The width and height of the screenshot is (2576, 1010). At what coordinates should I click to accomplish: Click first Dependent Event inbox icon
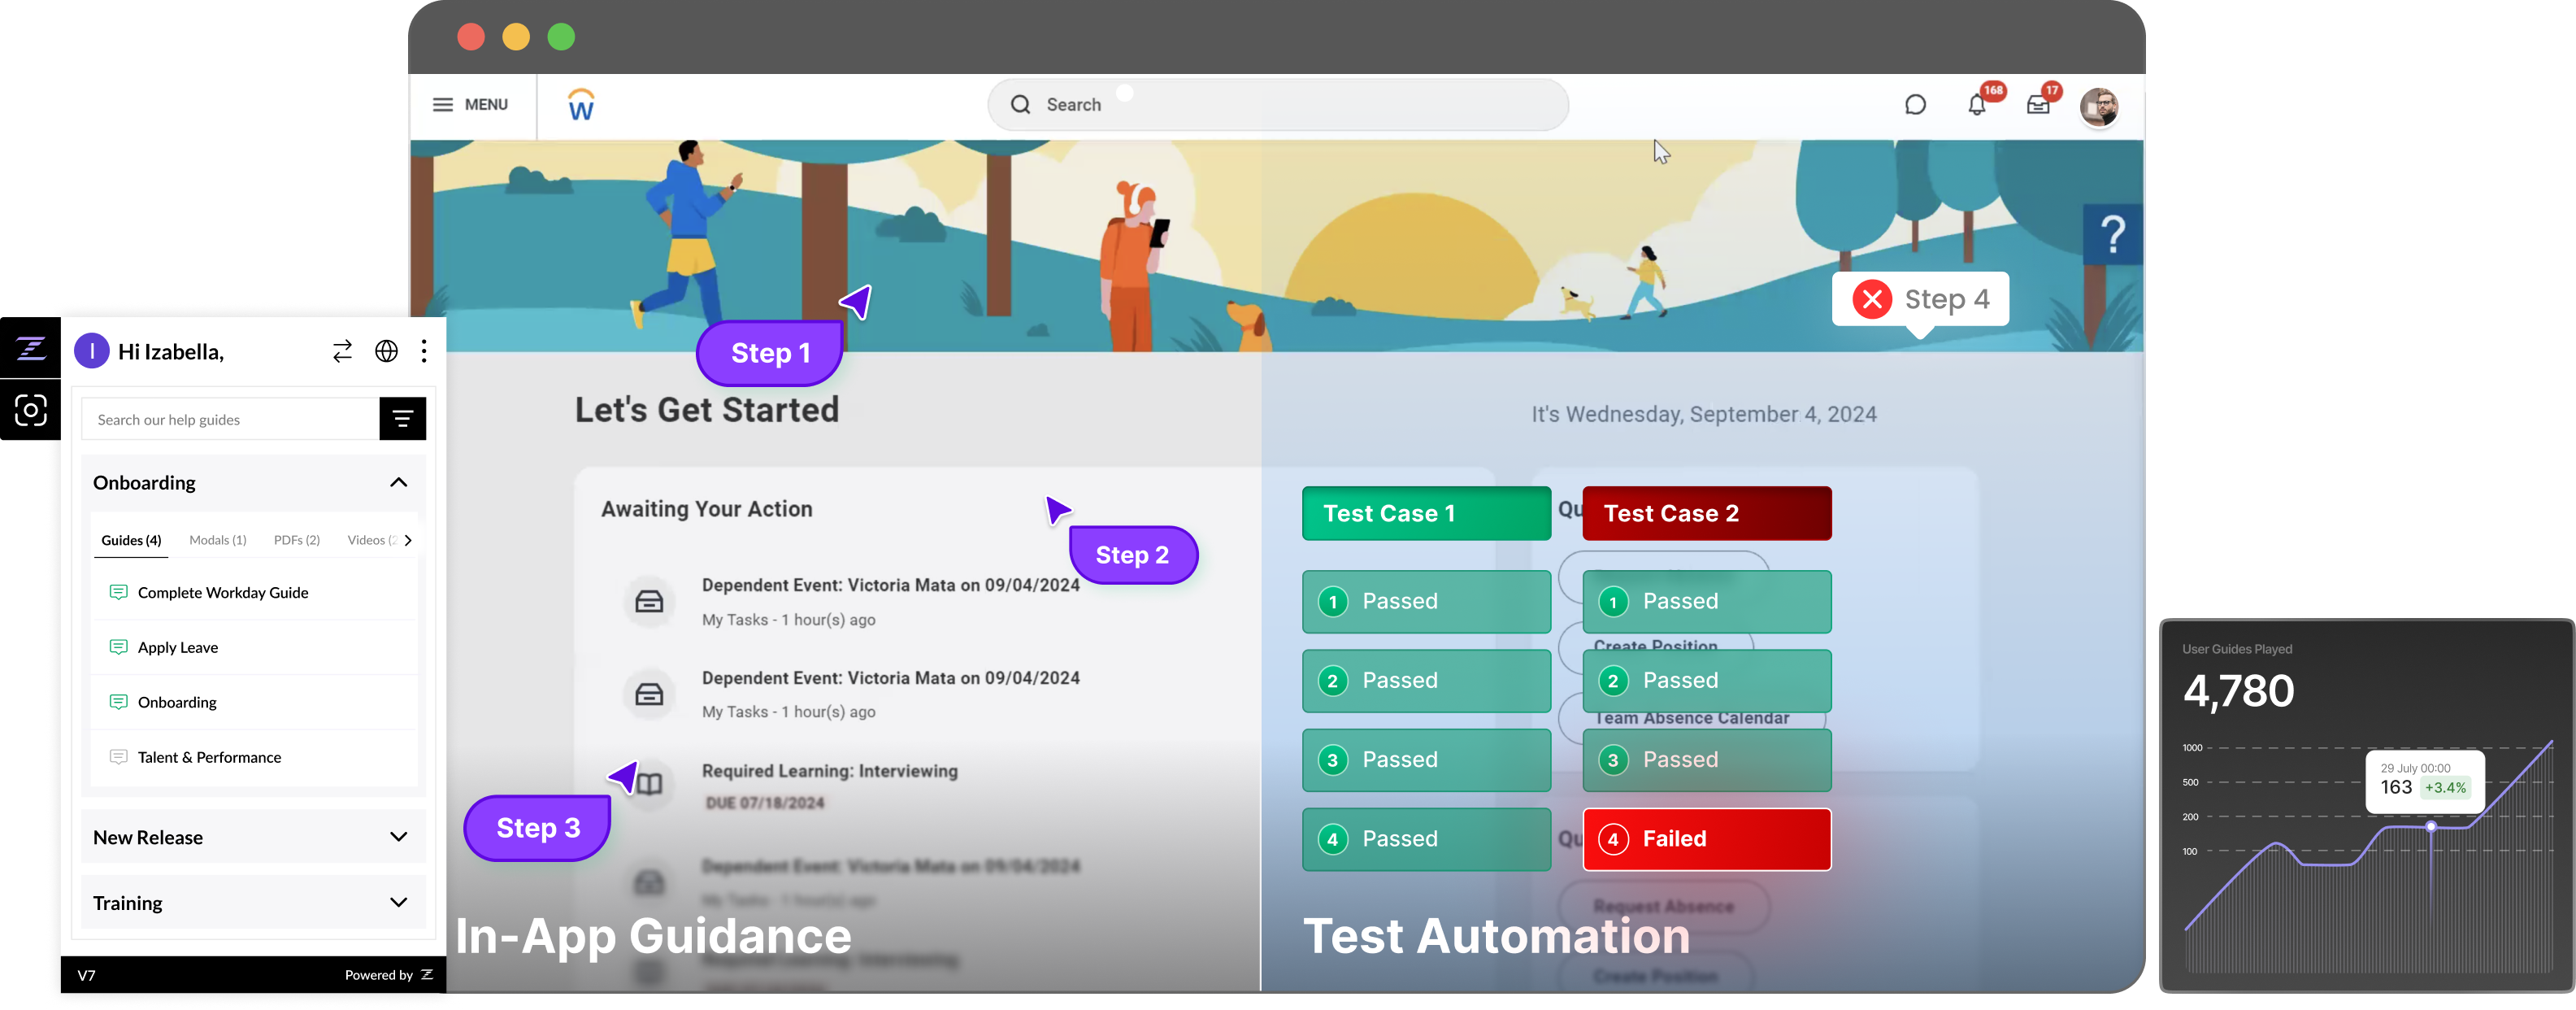pyautogui.click(x=649, y=601)
